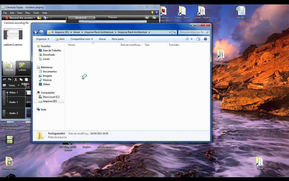Open the address bar history dropdown
This screenshot has height=181, width=289.
pyautogui.click(x=170, y=32)
